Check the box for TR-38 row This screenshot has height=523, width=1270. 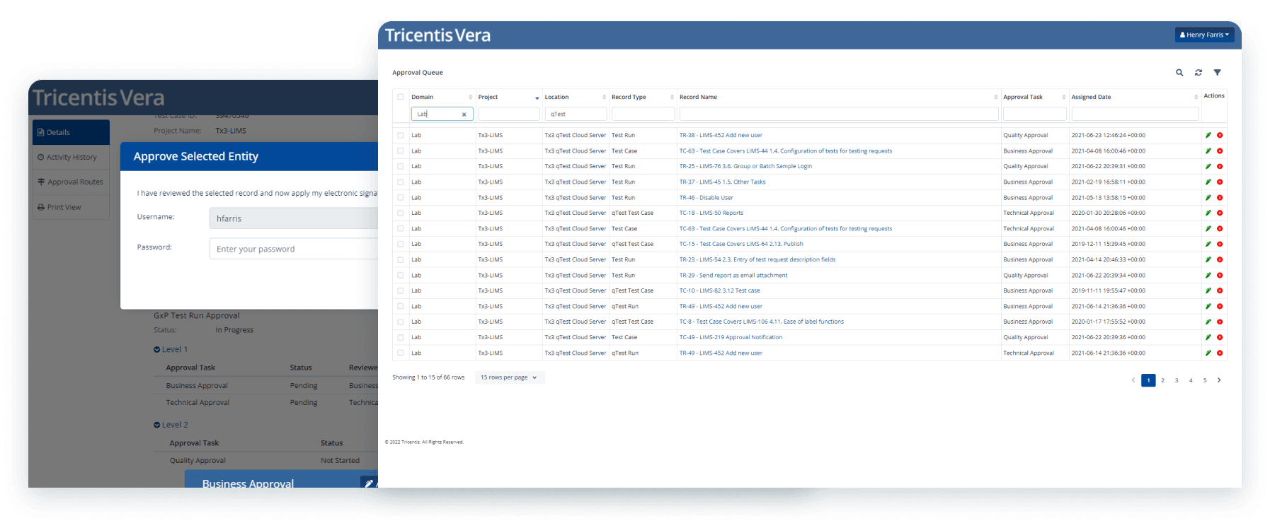point(401,135)
